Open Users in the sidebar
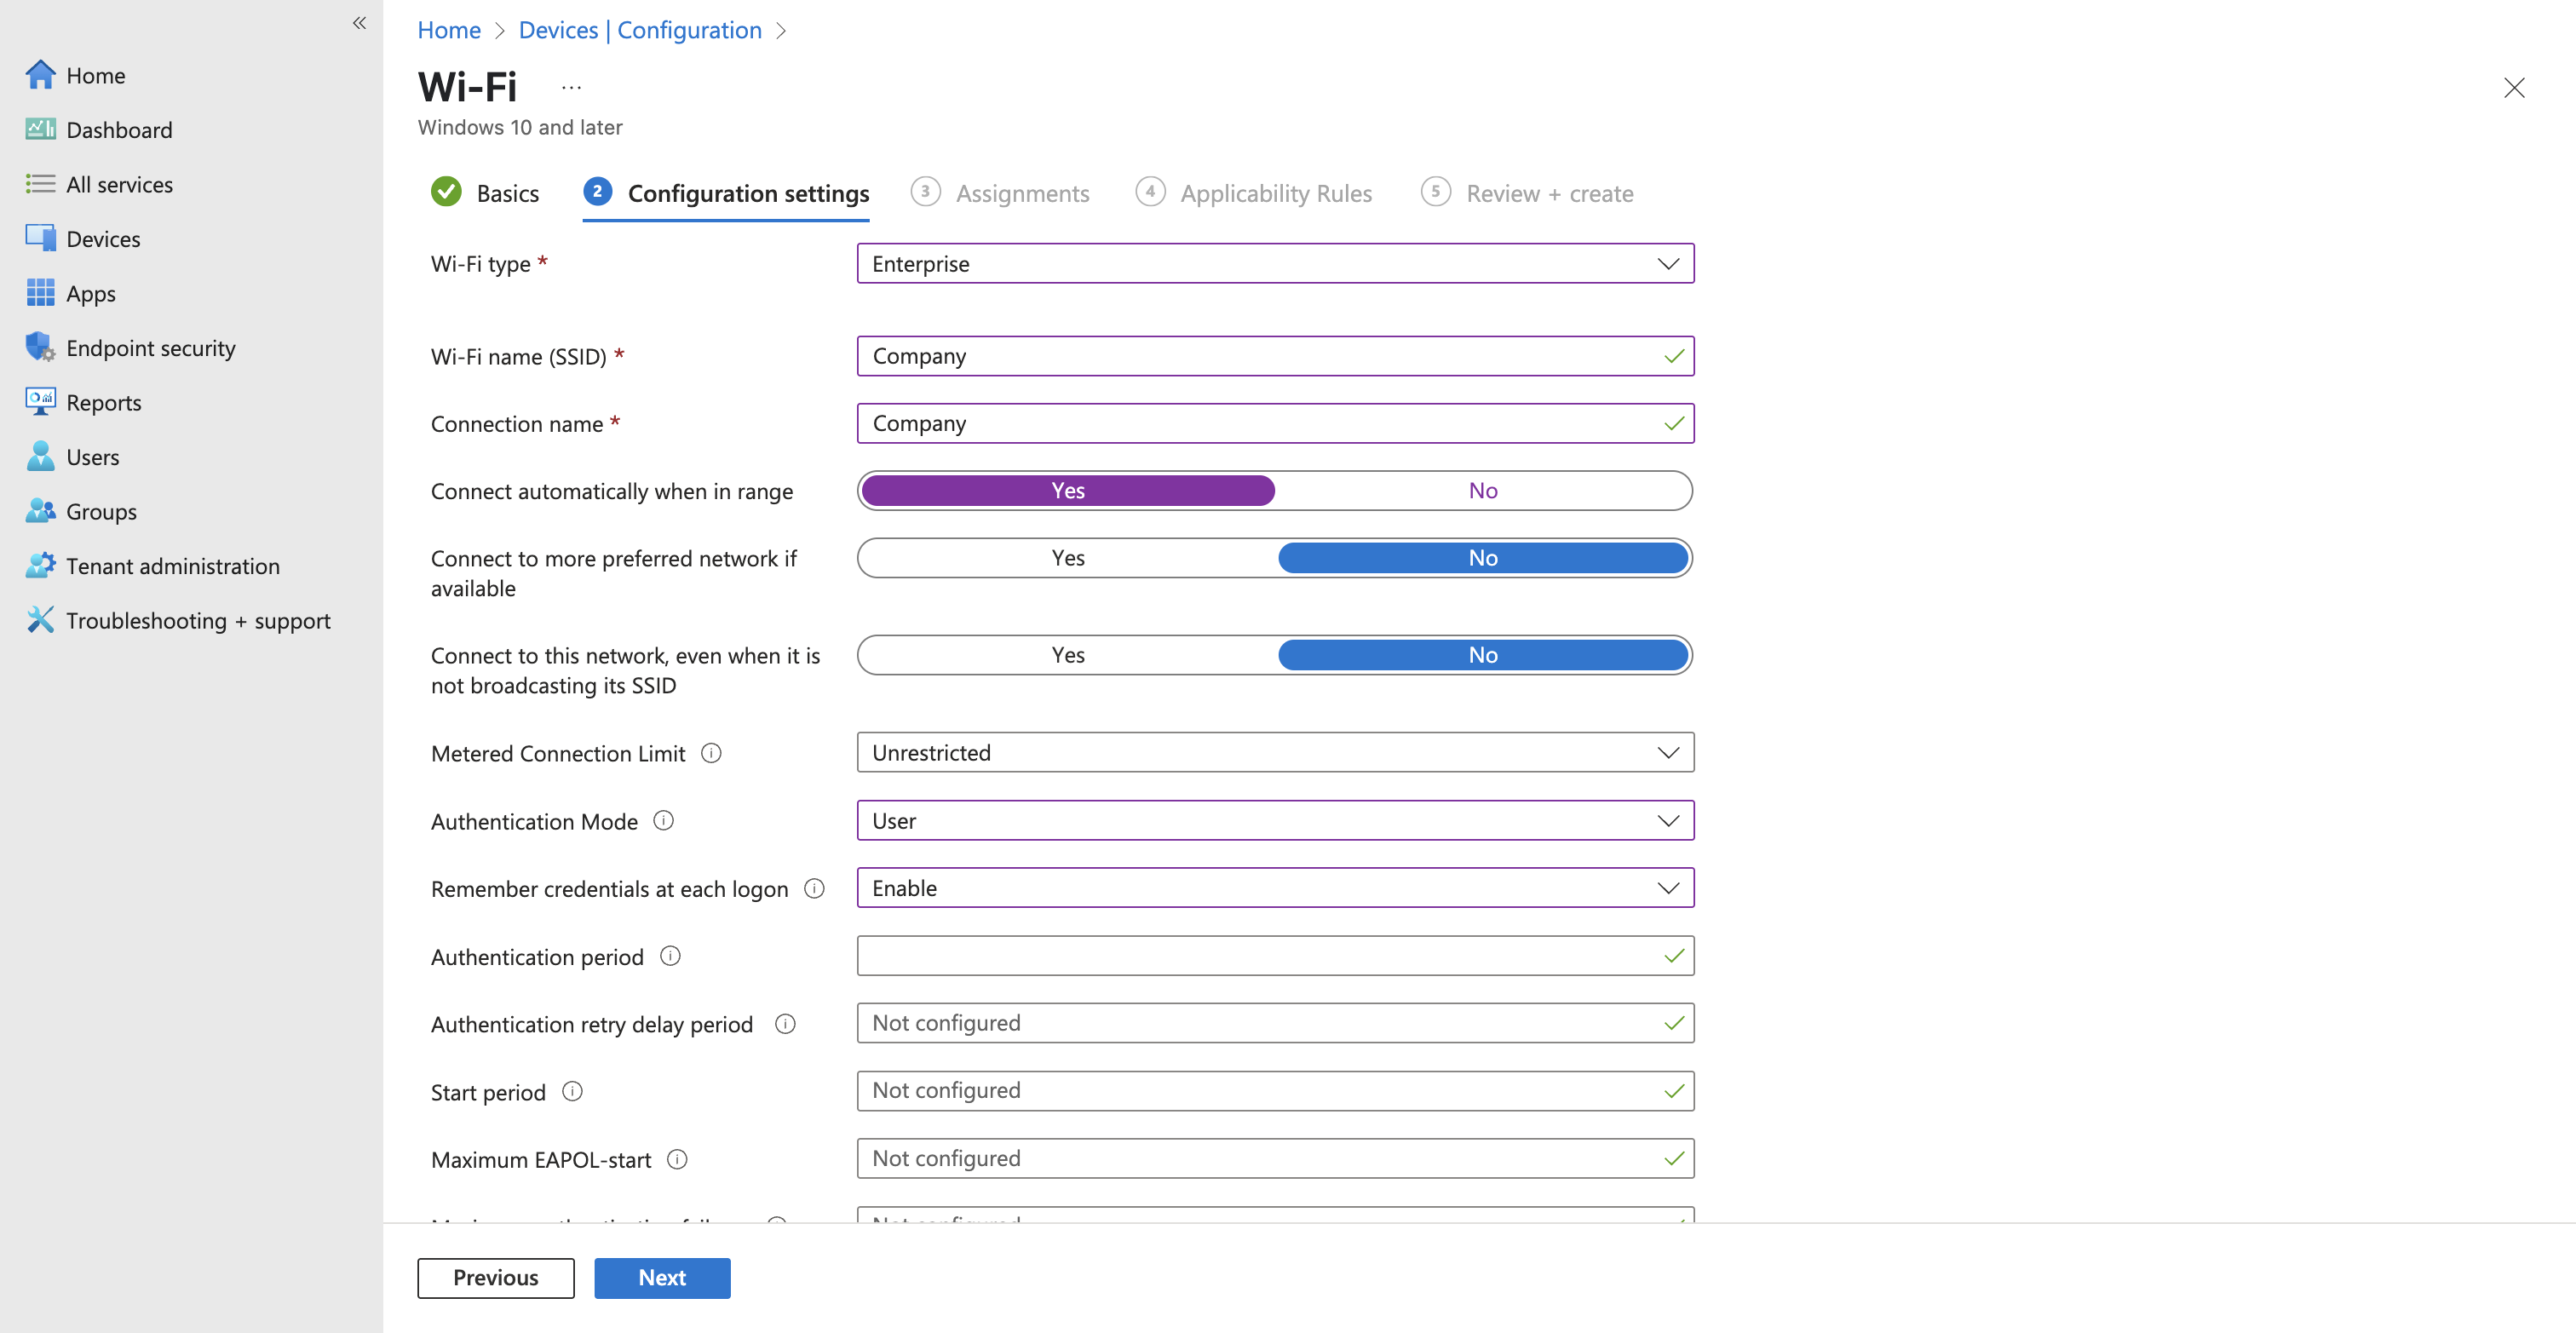This screenshot has width=2576, height=1333. coord(92,457)
